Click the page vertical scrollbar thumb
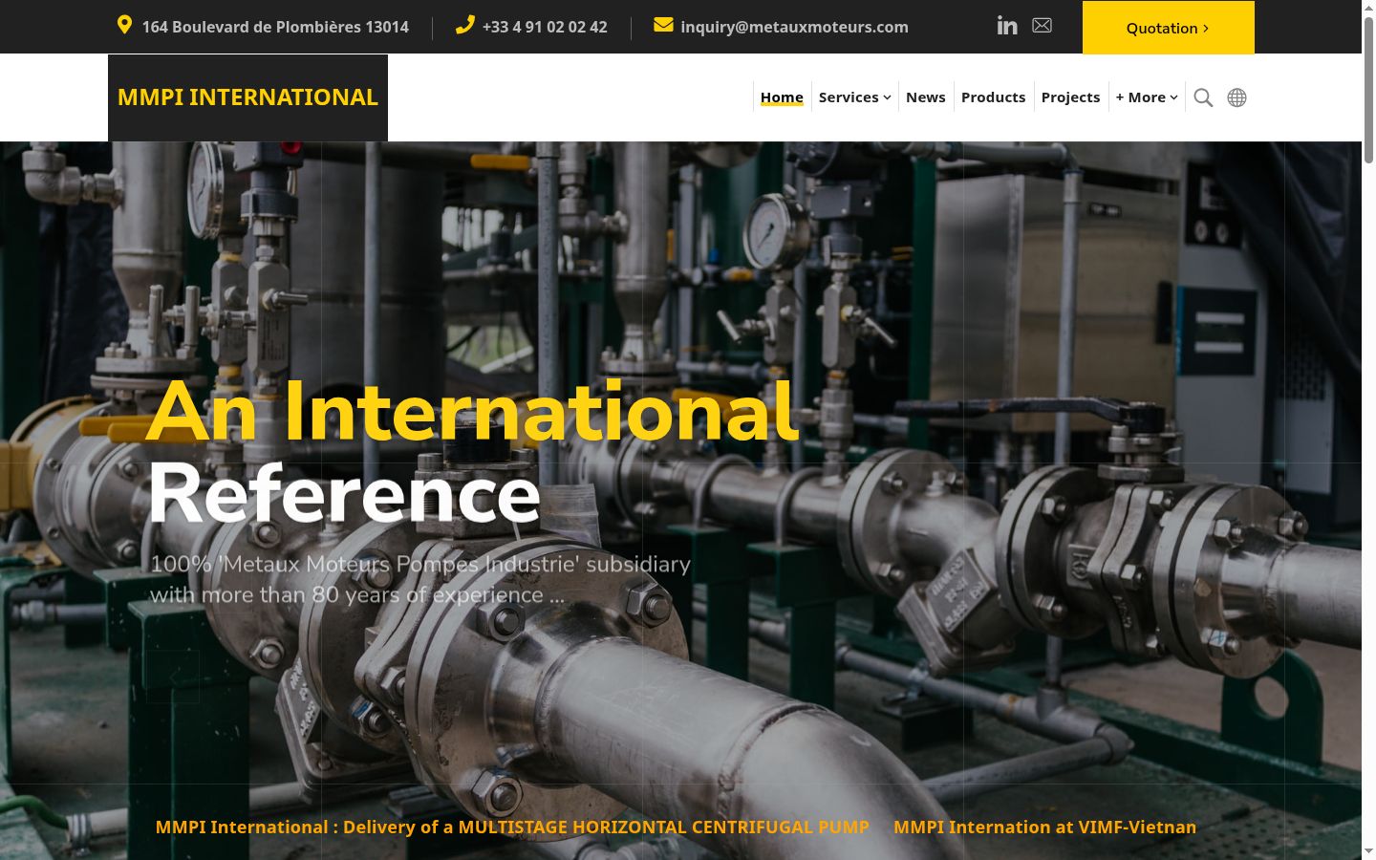This screenshot has width=1376, height=860. (1368, 88)
